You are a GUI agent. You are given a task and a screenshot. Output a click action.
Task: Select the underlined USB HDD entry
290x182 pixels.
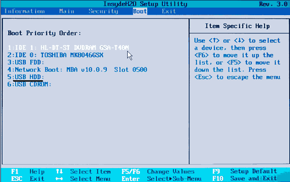(x=28, y=77)
